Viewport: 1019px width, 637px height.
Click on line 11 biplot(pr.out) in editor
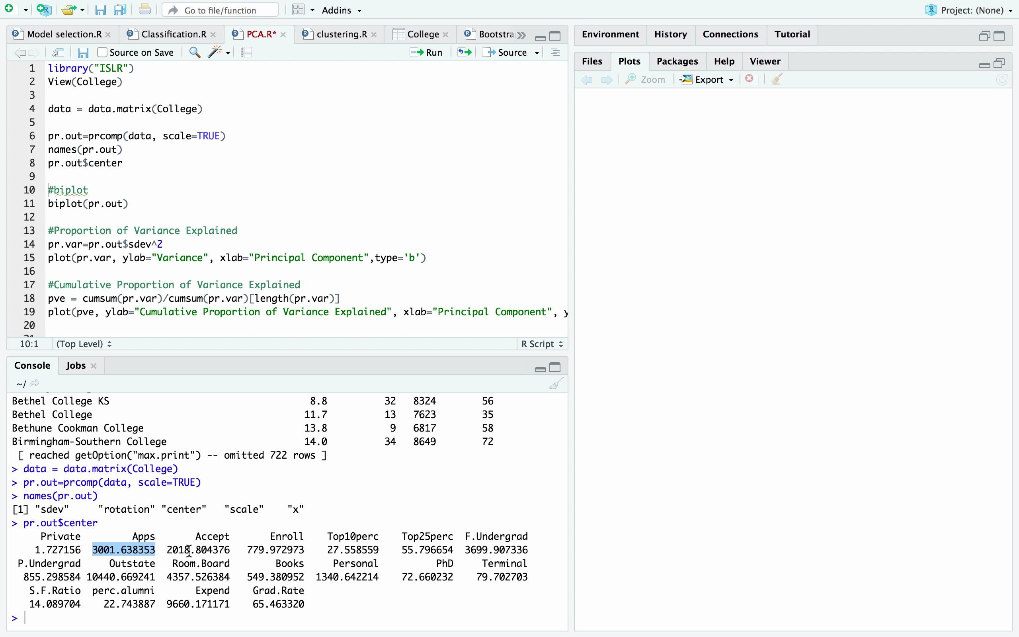click(x=88, y=203)
